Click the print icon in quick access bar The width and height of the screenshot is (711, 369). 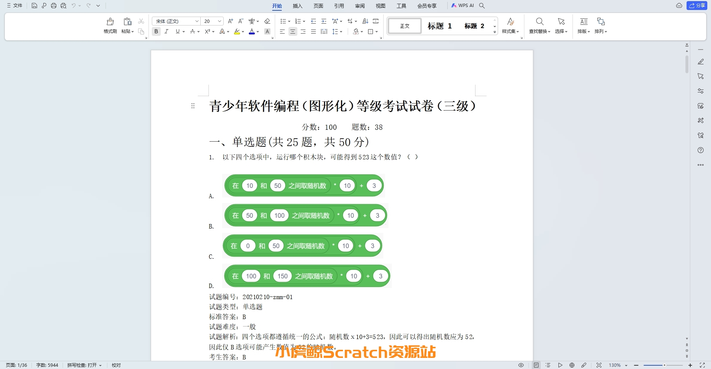point(54,6)
